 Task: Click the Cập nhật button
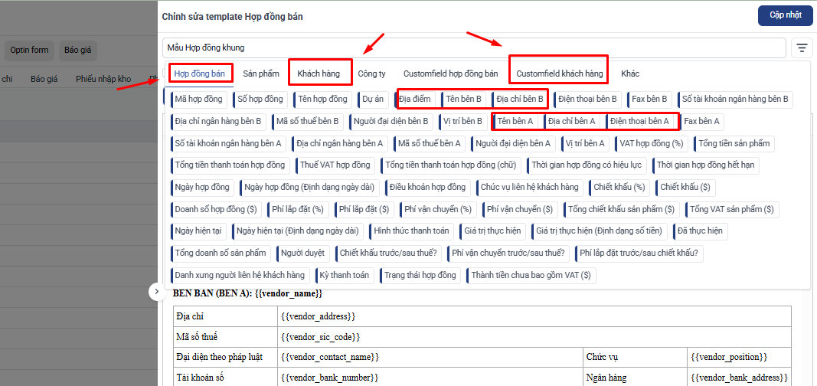(785, 15)
